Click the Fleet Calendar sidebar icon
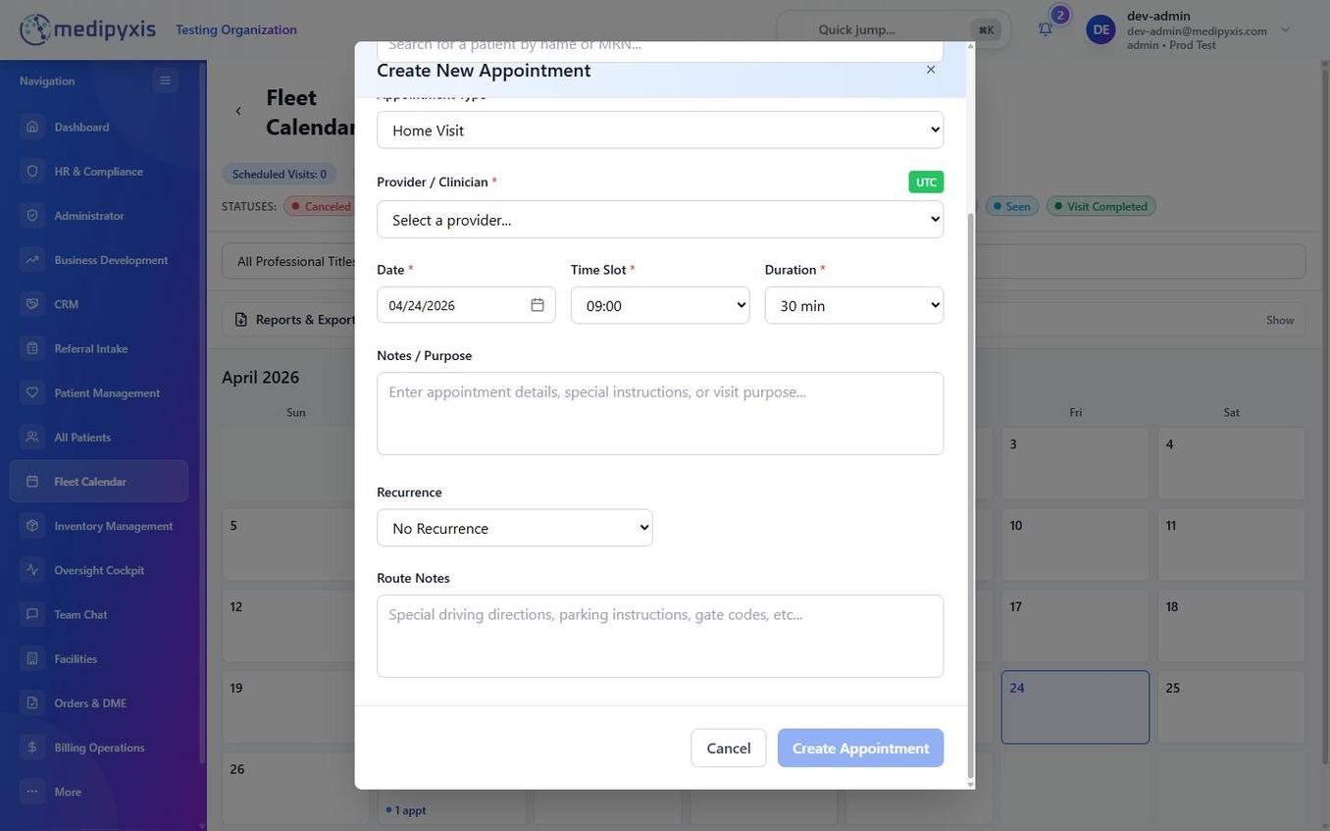This screenshot has width=1330, height=831. (32, 482)
